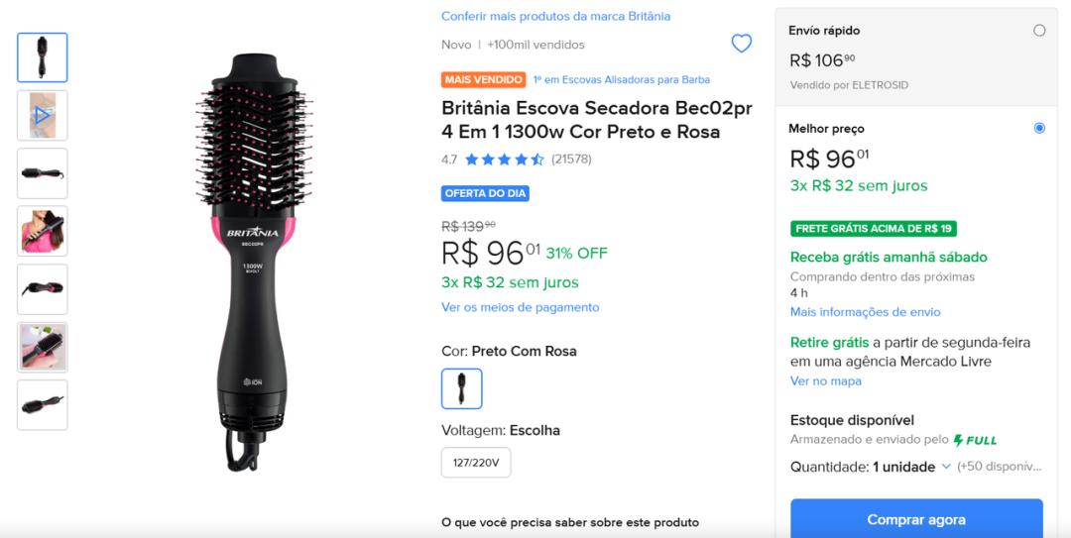Open thumbnail of woman using brush
This screenshot has height=538, width=1071.
43,231
